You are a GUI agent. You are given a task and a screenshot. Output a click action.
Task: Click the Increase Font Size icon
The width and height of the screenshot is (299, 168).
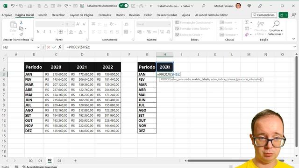78,24
